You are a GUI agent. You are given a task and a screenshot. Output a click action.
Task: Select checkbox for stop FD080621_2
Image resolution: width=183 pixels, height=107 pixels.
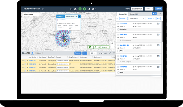pos(25,60)
